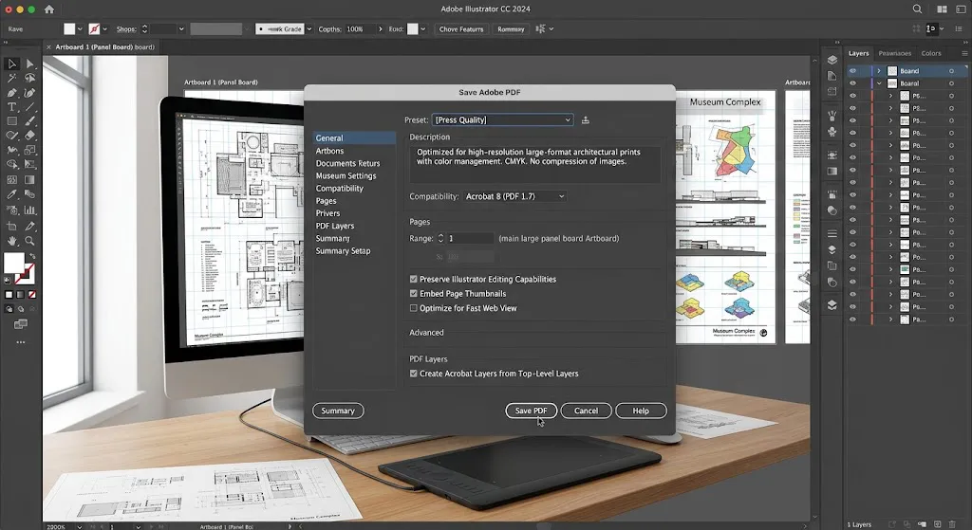Uncheck Create Acrobat Layers from Top-Level Layers
This screenshot has height=530, width=972.
click(414, 374)
